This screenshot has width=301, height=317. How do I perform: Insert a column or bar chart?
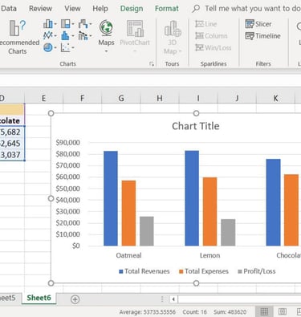(x=50, y=24)
